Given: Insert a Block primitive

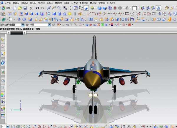Looking at the screenshot, I should click(54, 14).
